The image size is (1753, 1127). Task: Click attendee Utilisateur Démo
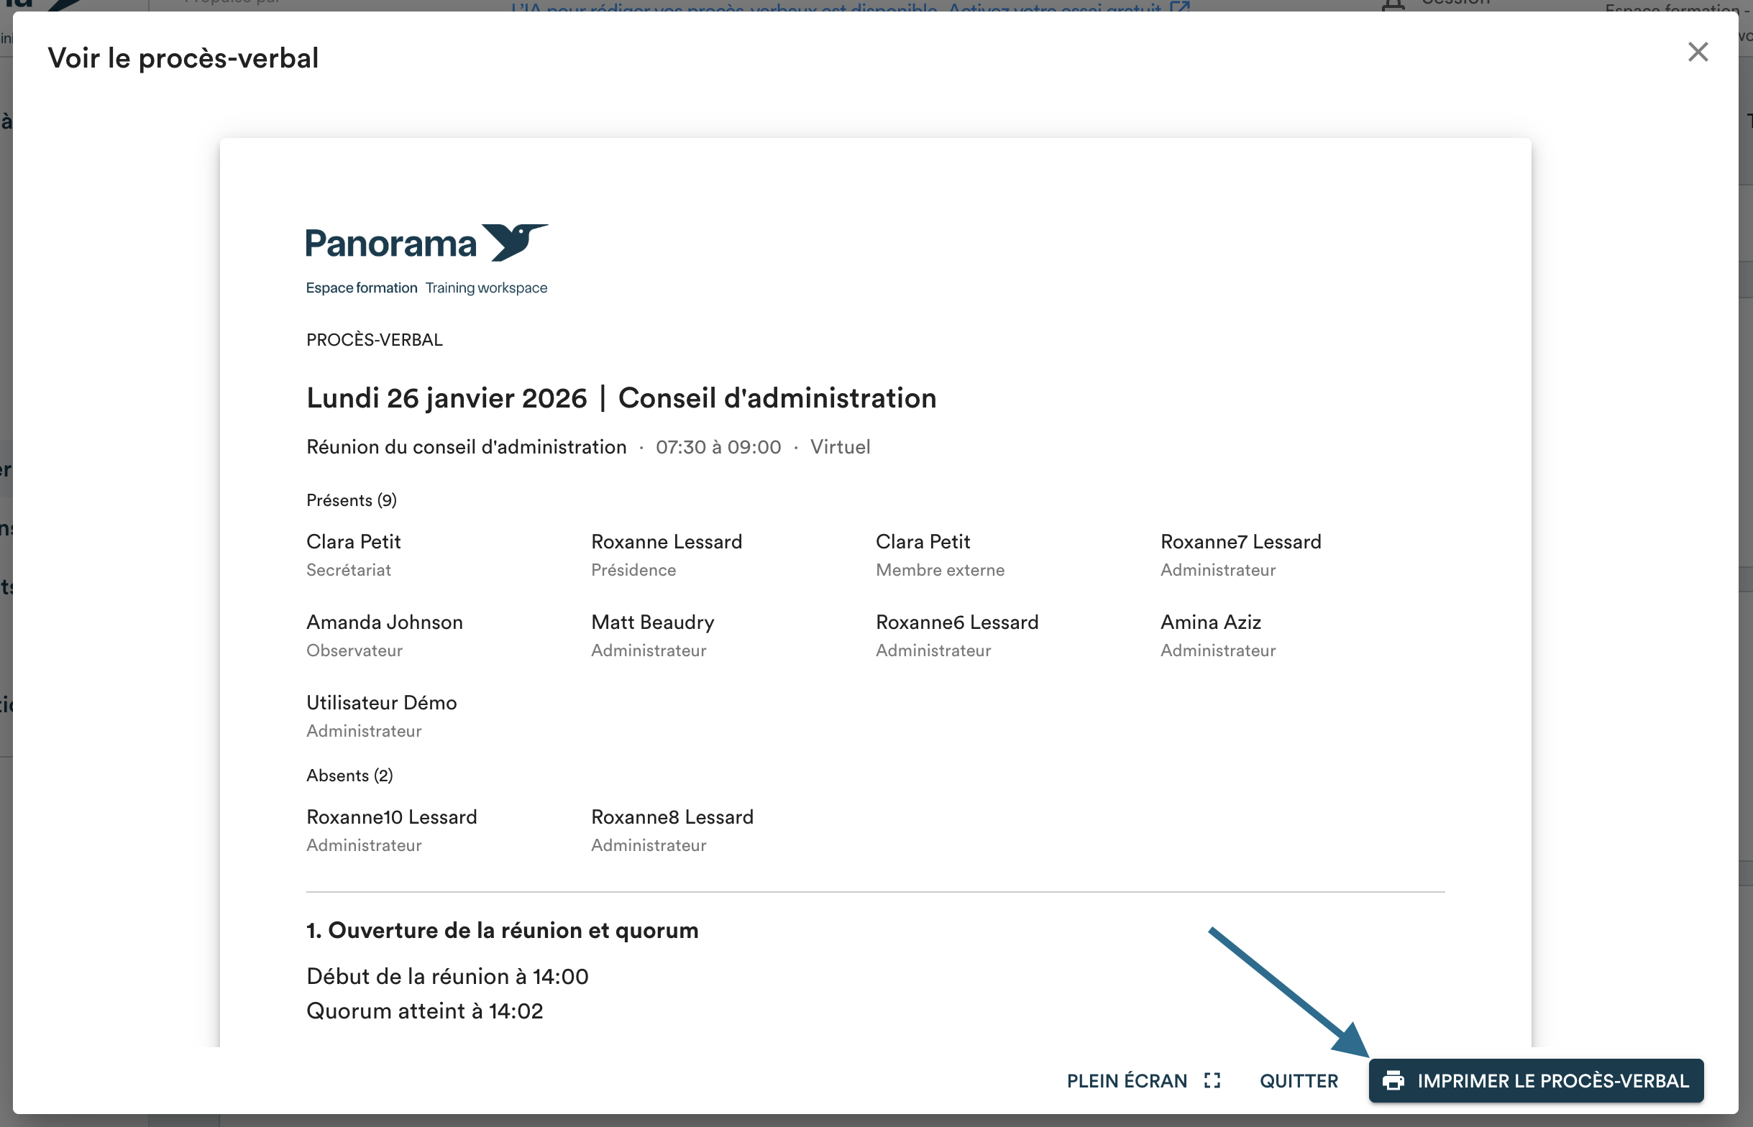[381, 702]
